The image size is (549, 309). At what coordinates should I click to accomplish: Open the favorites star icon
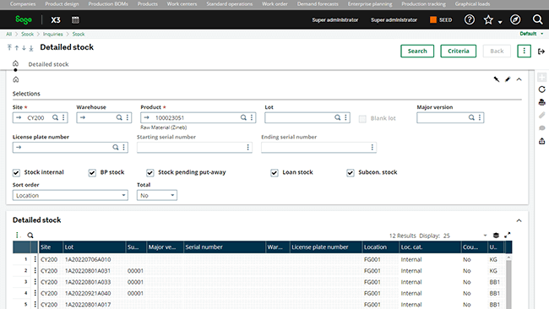tap(488, 20)
